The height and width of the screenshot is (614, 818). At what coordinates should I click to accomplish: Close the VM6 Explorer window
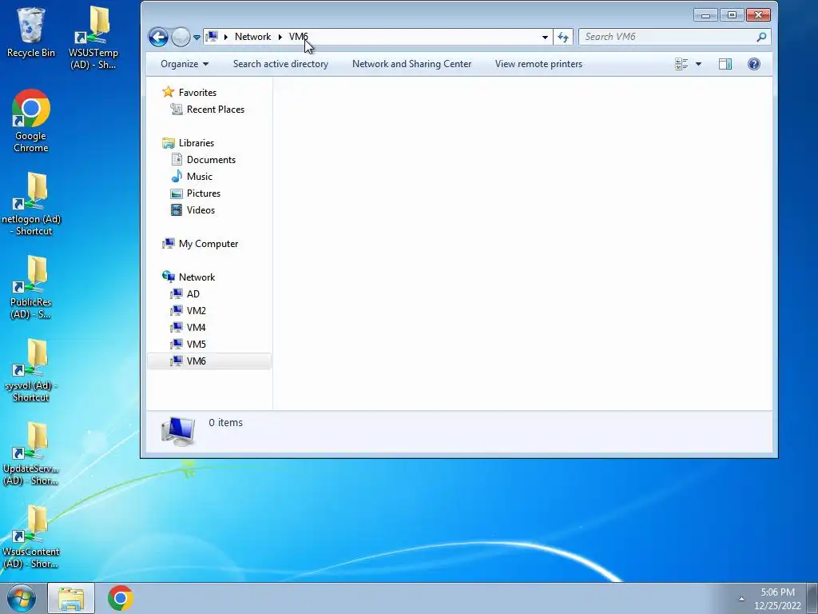click(758, 15)
